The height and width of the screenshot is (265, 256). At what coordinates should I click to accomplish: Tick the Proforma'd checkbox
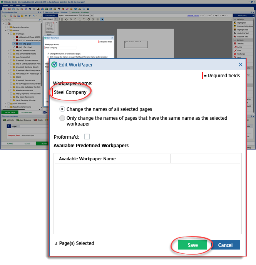[87, 137]
